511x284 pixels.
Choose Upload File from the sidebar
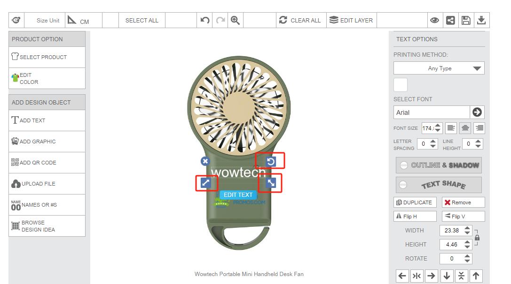(47, 184)
